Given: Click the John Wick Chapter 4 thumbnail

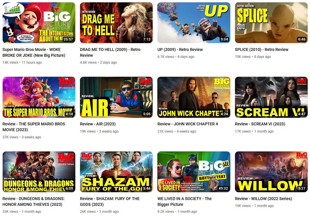Looking at the screenshot, I should (194, 97).
